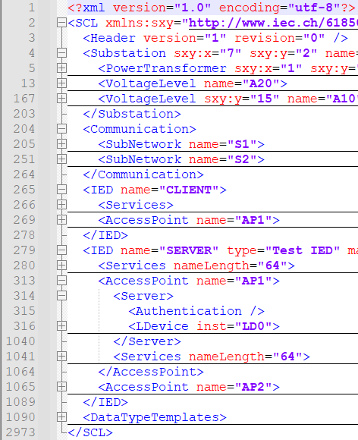The image size is (358, 440).
Task: Expand the Services fold on line 266
Action: point(61,205)
